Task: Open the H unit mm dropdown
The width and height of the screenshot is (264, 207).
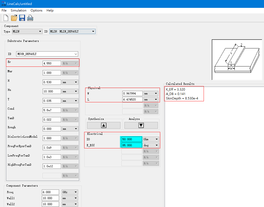Action: tap(70, 82)
